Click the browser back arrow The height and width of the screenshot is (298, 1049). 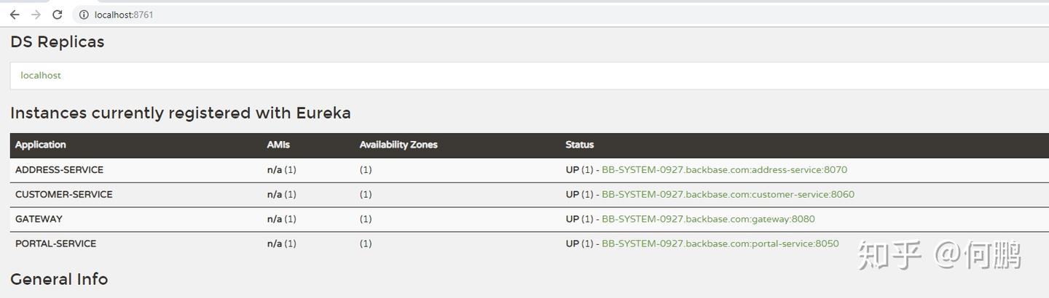tap(14, 15)
